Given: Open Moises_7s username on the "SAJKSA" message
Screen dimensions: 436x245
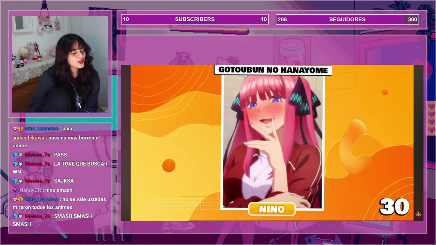Looking at the screenshot, I should click(37, 181).
